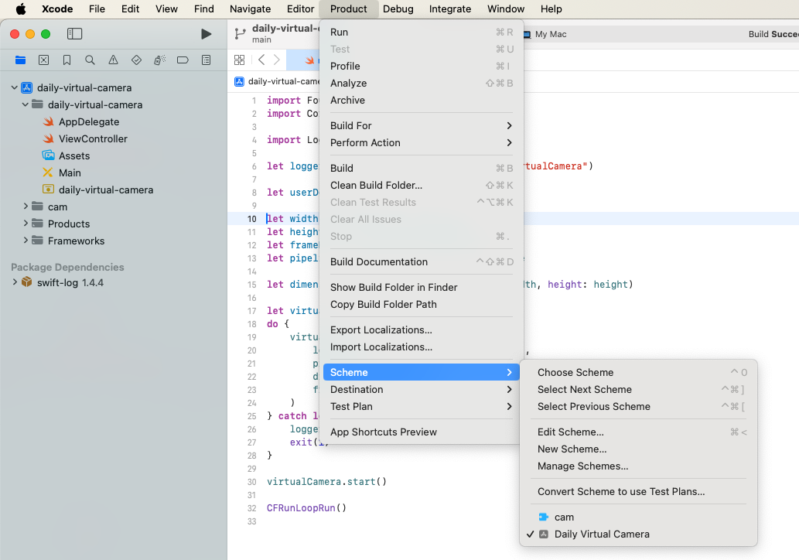Screen dimensions: 799x560
Task: Click the My Mac destination
Action: click(x=551, y=34)
